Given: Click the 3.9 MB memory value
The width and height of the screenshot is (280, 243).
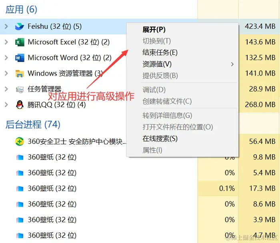Looking at the screenshot, I should [x=264, y=220].
